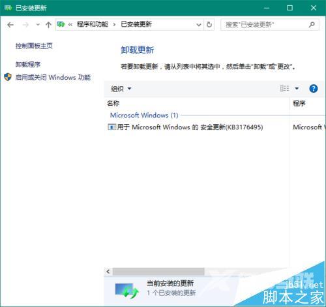Click the forward navigation arrow
The height and width of the screenshot is (307, 326).
(x=25, y=25)
